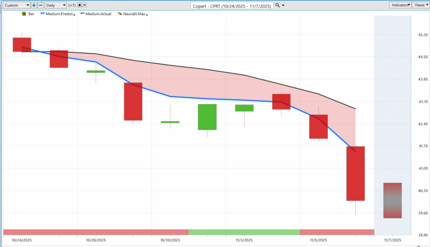Click the settings dot beside Medium.Predict
The height and width of the screenshot is (247, 430).
pyautogui.click(x=74, y=15)
